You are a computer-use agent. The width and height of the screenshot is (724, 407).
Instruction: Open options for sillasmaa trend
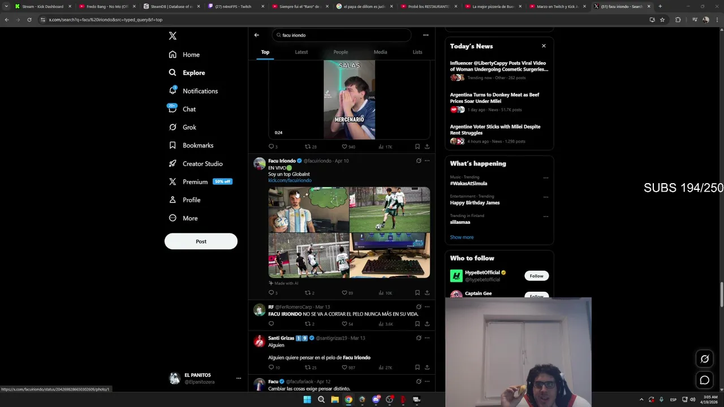(546, 217)
